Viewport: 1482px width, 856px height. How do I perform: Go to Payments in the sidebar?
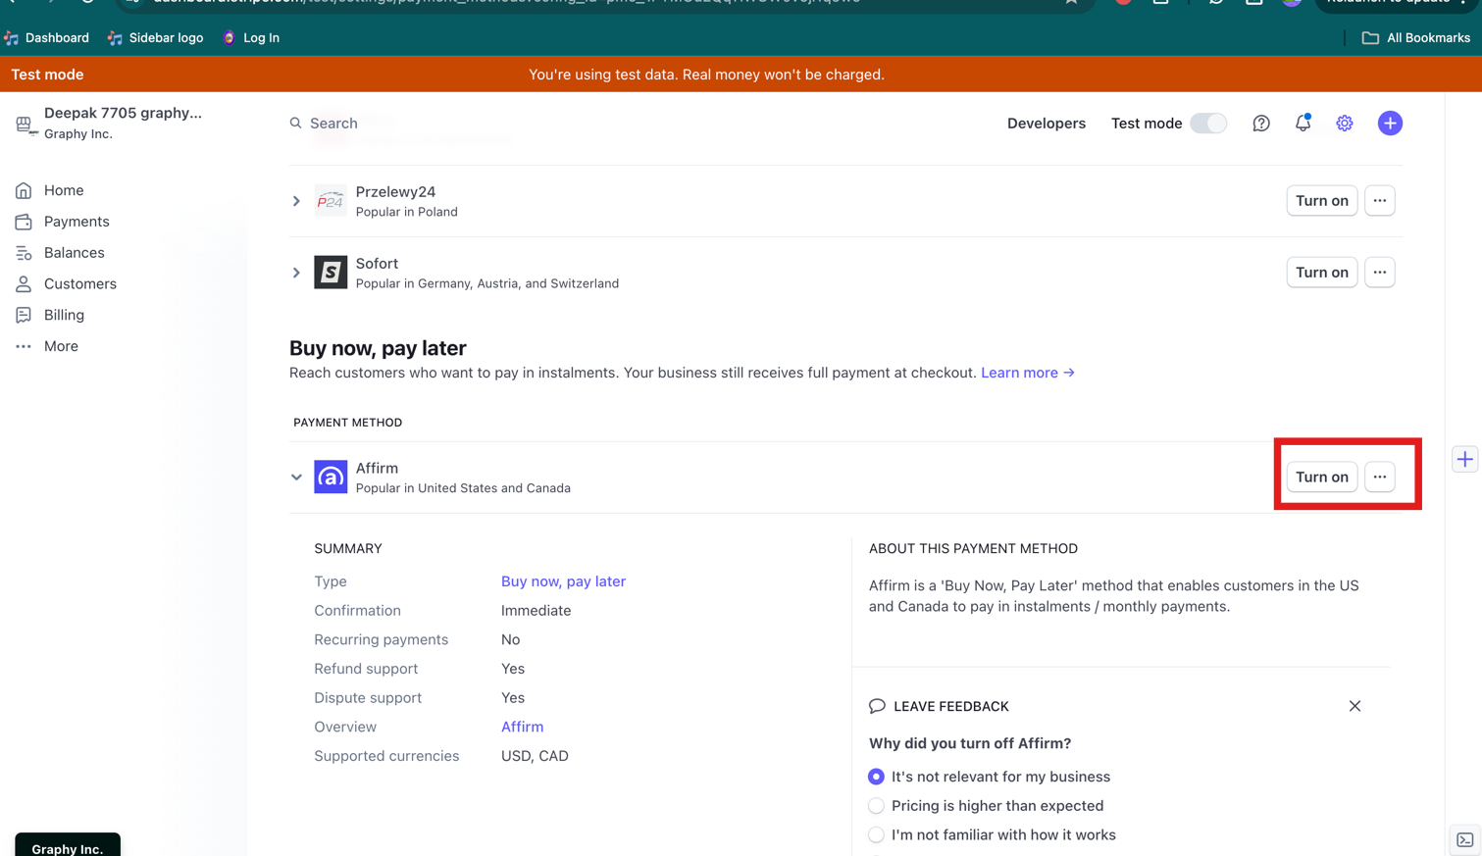[x=77, y=222]
